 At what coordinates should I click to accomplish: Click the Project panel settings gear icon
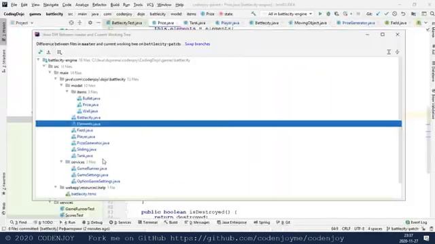[x=90, y=22]
